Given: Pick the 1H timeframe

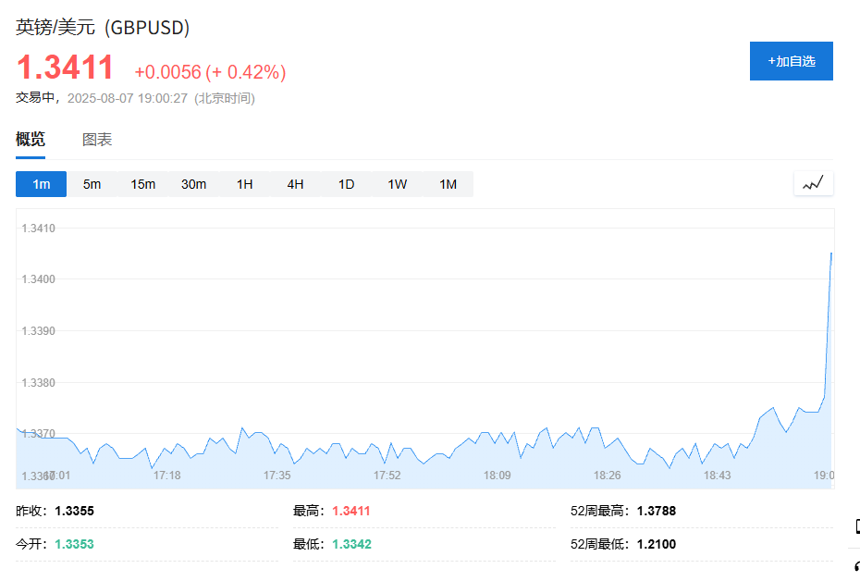Looking at the screenshot, I should click(244, 184).
